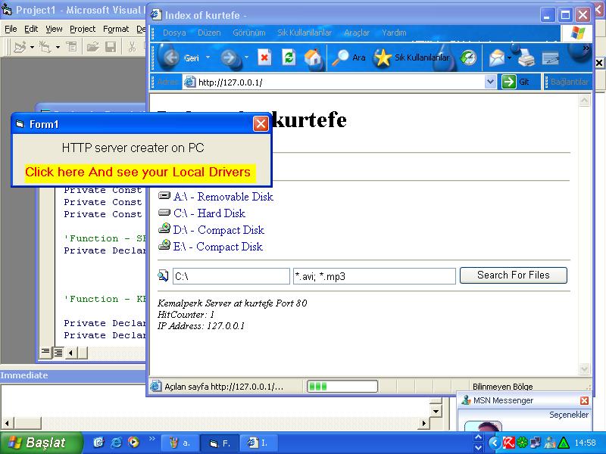Open the Mail button dropdown arrow
606x454 pixels.
point(510,58)
